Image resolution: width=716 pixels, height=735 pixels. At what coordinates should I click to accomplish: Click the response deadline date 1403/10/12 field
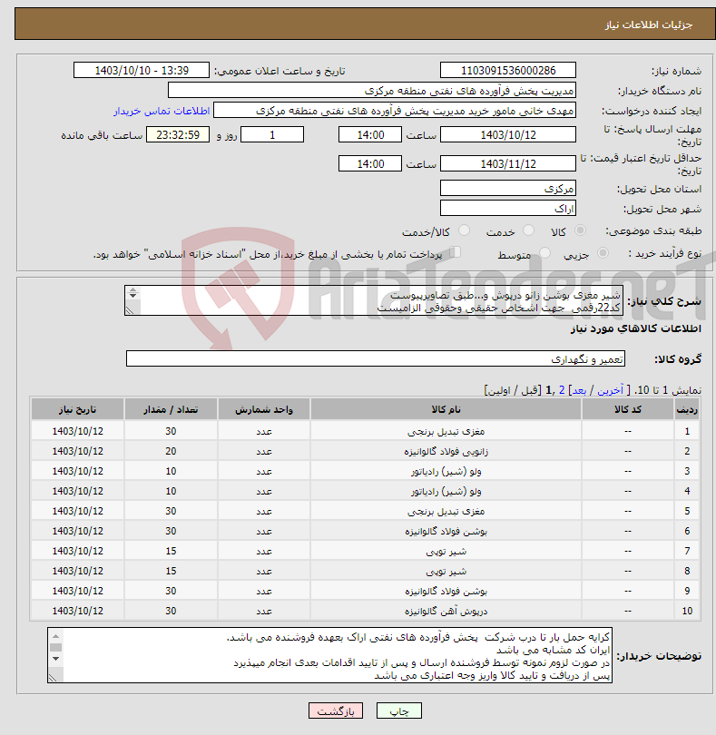508,135
